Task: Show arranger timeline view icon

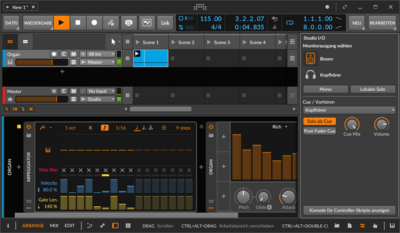Action: (x=25, y=41)
